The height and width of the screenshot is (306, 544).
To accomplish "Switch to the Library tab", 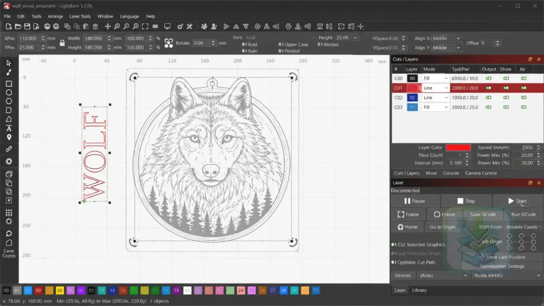I will (x=419, y=291).
